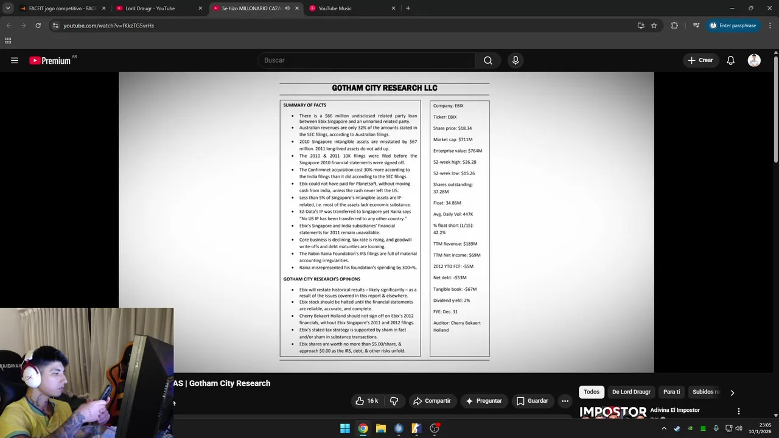The image size is (779, 438).
Task: Click the address bar URL
Action: click(108, 26)
